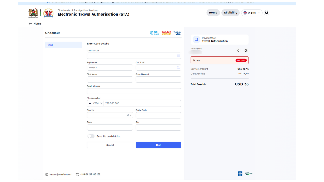
Task: Click the settings gear icon in header
Action: (x=266, y=13)
